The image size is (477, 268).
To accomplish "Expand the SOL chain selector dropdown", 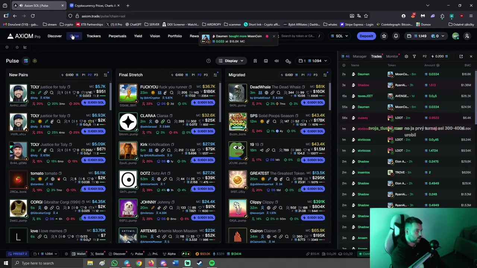I will coord(339,36).
